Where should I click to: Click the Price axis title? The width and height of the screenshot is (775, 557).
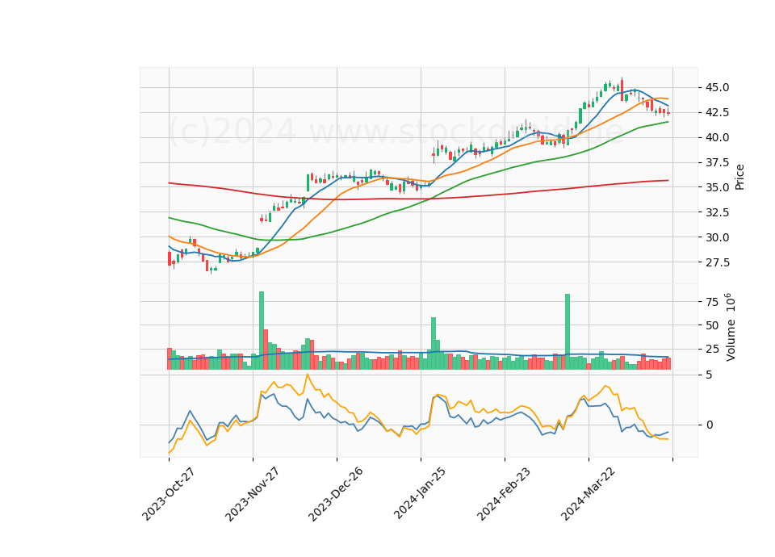[x=740, y=177]
